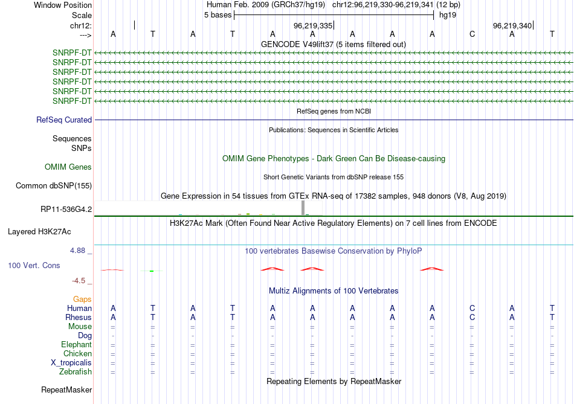
Task: Click the Sequences track label
Action: pyautogui.click(x=72, y=139)
